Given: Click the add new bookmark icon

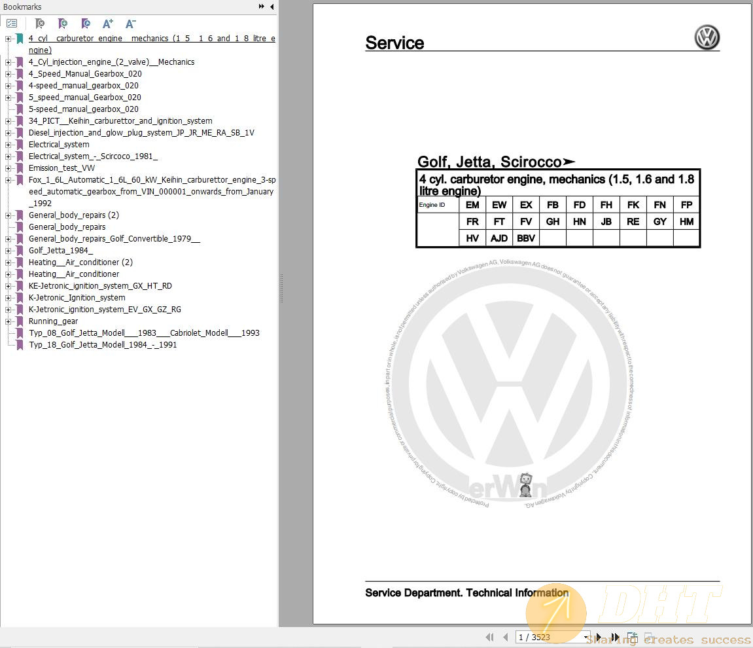Looking at the screenshot, I should point(62,23).
